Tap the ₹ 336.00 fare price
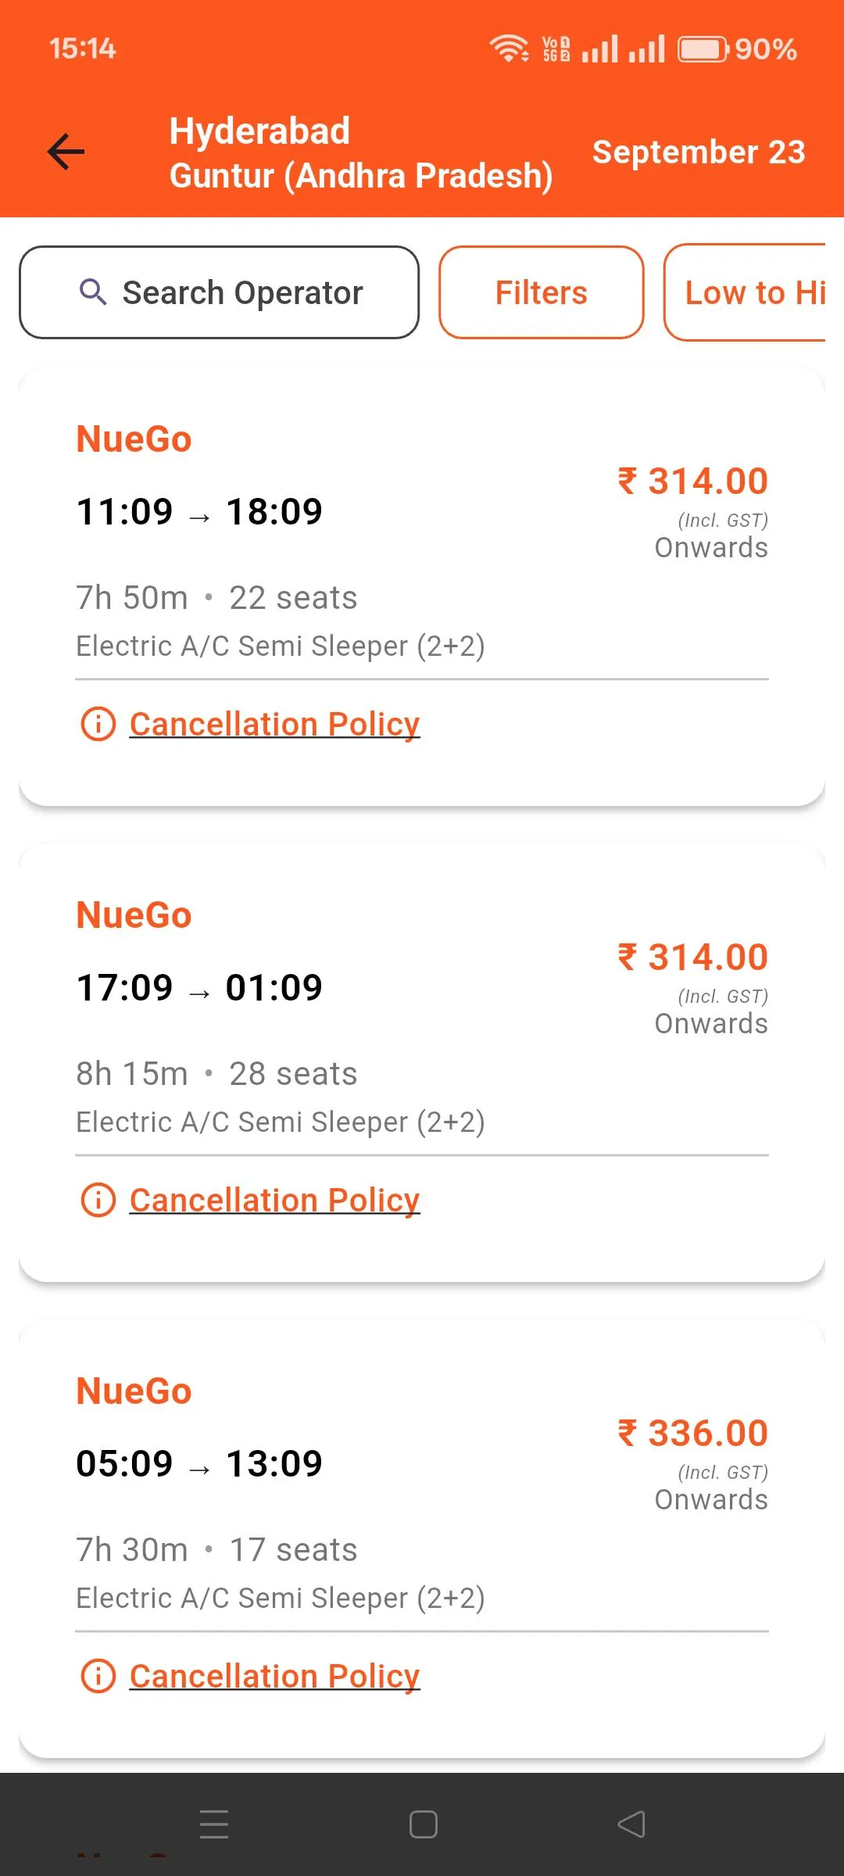 (693, 1433)
